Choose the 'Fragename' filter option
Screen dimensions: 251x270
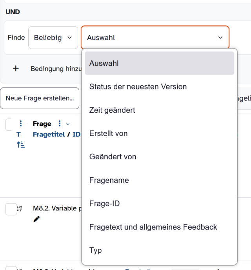click(x=109, y=181)
